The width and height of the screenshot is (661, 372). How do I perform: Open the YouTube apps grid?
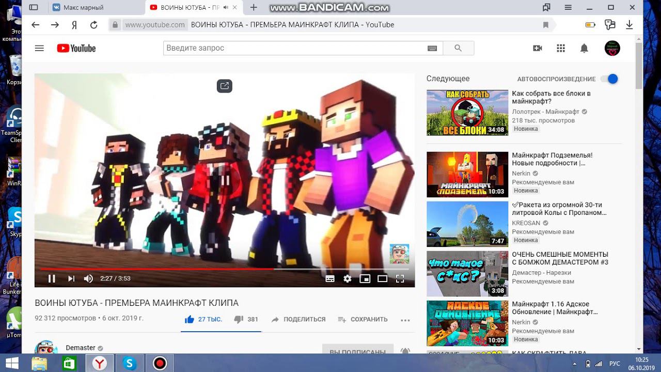[561, 48]
